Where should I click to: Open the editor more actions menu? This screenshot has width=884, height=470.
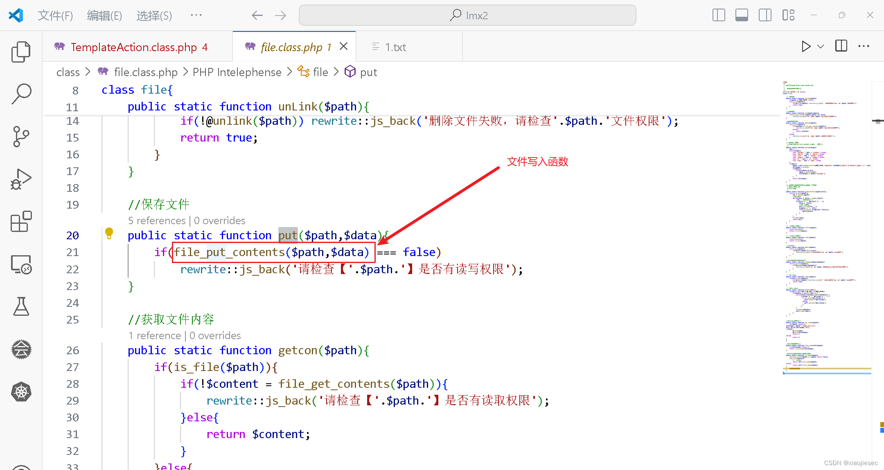[x=863, y=46]
